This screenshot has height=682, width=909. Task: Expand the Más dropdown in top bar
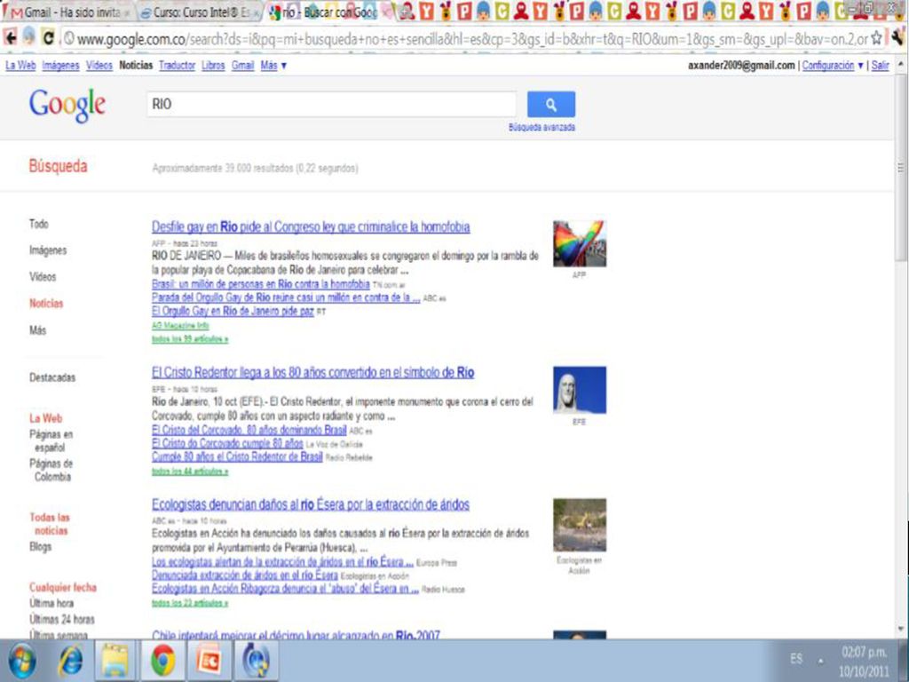point(273,66)
